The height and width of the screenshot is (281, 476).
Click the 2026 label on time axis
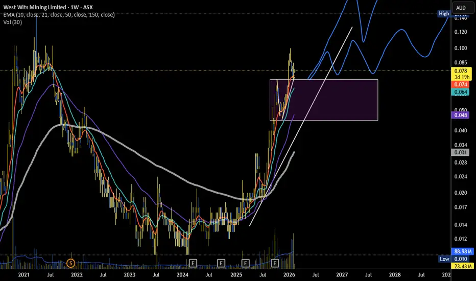coord(289,275)
